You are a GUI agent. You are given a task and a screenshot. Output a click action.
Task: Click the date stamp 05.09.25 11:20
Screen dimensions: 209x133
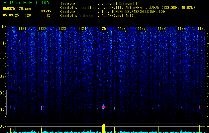click(x=17, y=15)
